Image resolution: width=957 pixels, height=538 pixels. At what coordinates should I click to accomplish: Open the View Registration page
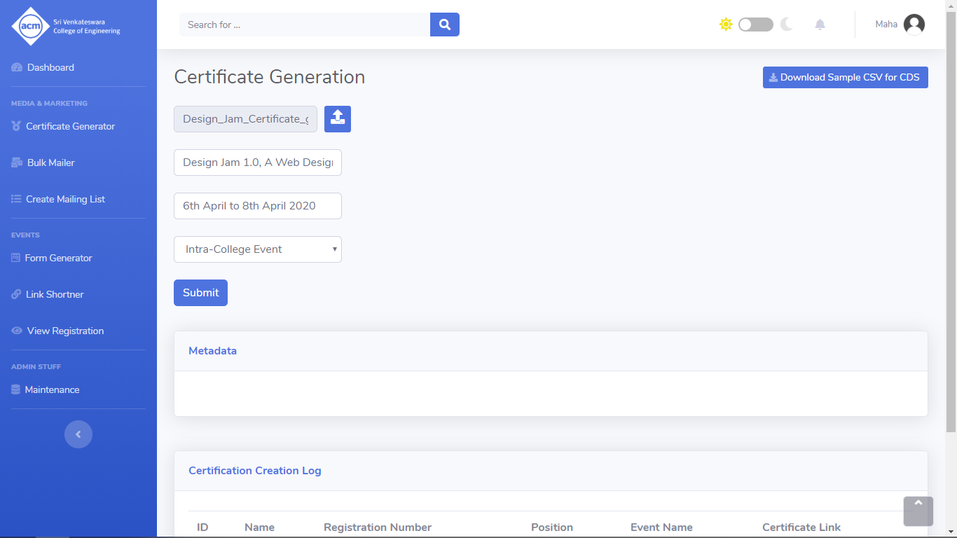point(65,331)
